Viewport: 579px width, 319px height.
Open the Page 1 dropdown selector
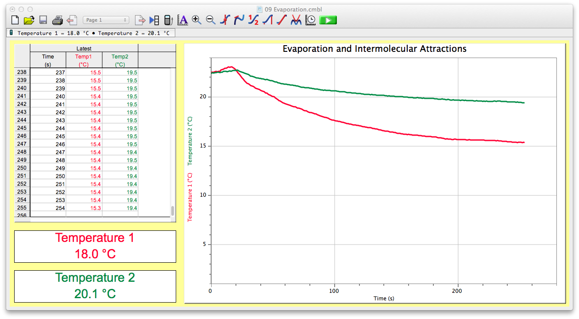point(106,20)
